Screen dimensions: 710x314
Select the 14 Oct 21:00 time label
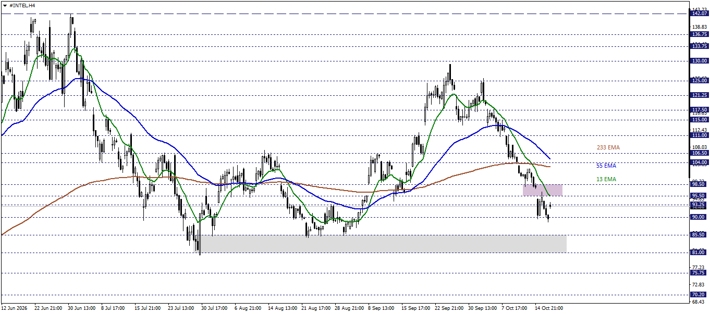(549, 308)
